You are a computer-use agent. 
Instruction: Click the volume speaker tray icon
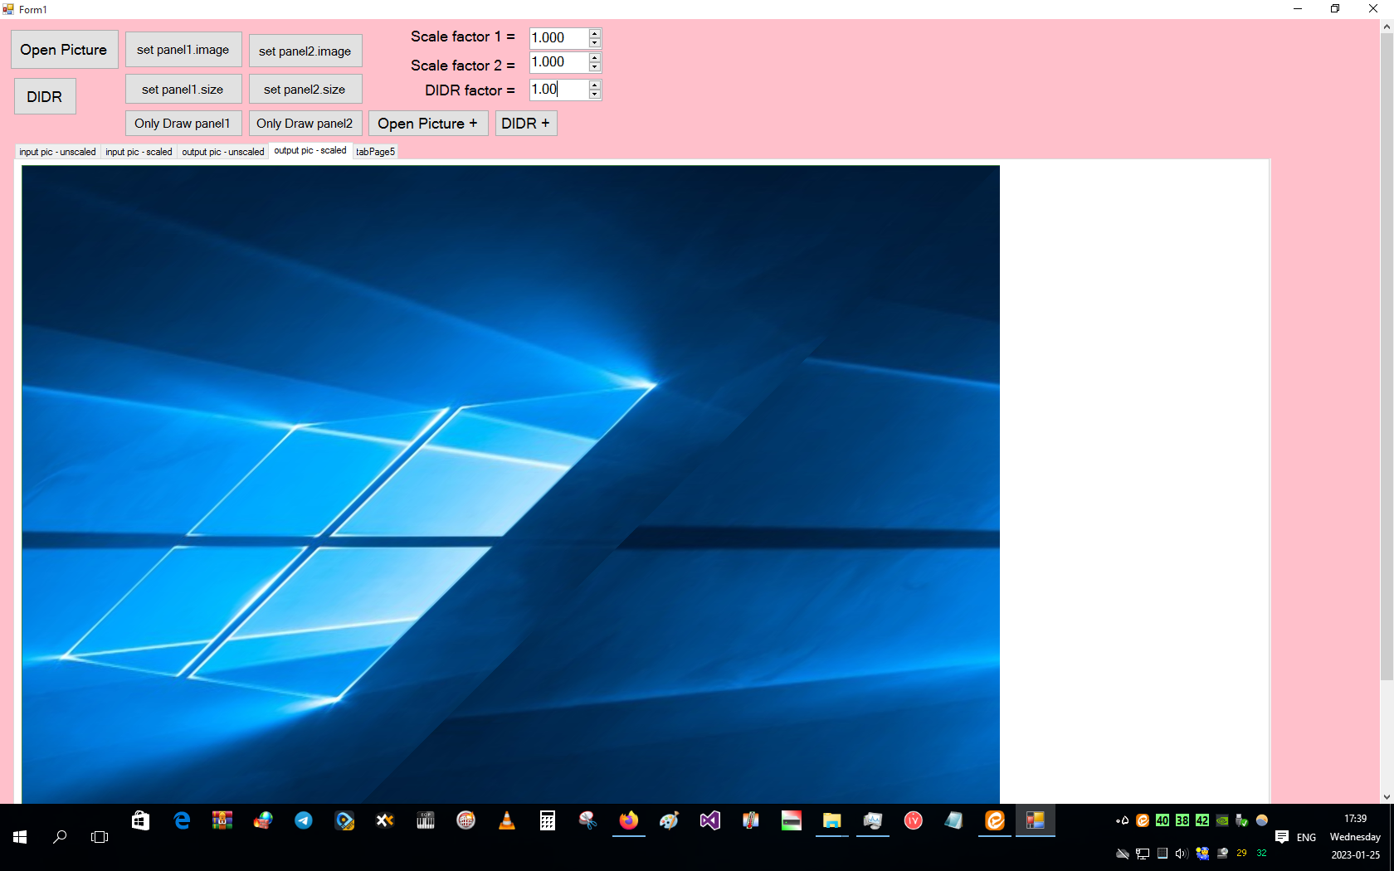[1182, 854]
